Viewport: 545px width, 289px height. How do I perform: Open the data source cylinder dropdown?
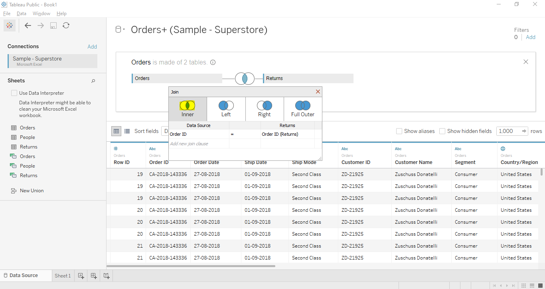tap(120, 29)
